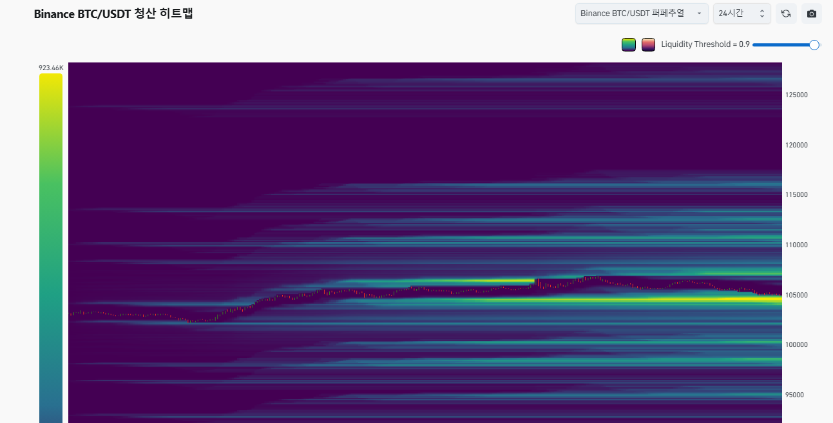Select the pink-purple magma color scheme swatch

[648, 44]
